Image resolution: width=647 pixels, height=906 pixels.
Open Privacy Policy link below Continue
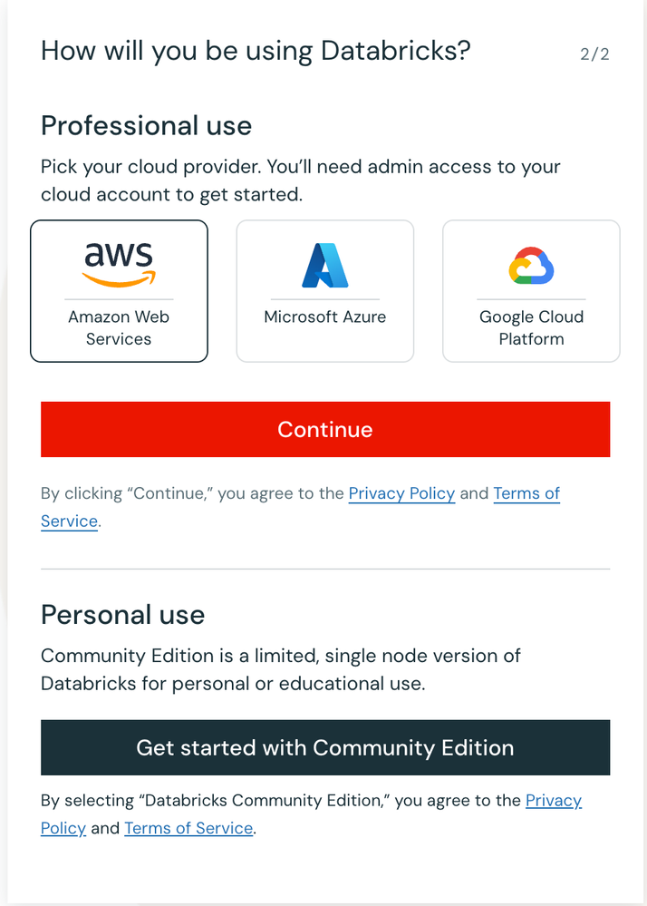(401, 493)
